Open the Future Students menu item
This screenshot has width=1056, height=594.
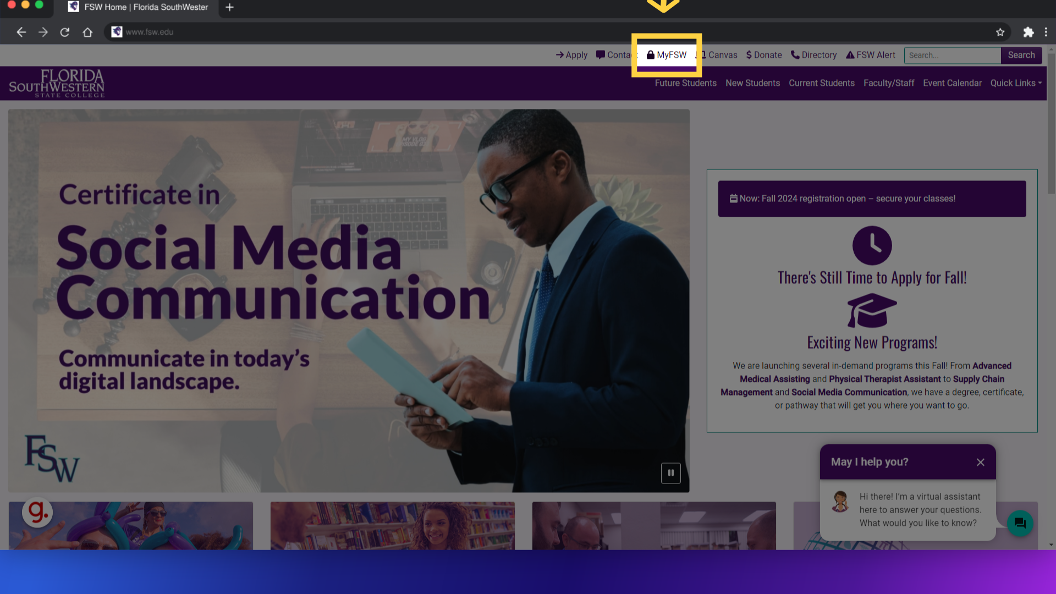tap(685, 83)
